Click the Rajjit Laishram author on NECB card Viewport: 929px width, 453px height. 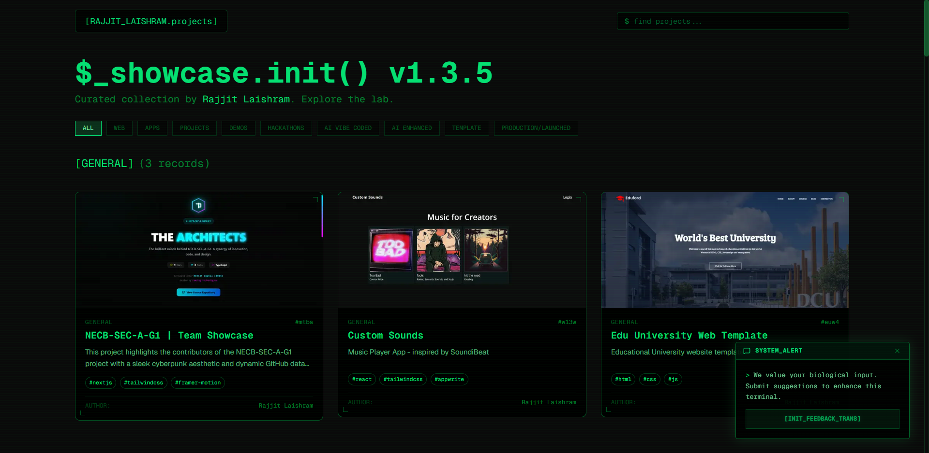coord(286,406)
